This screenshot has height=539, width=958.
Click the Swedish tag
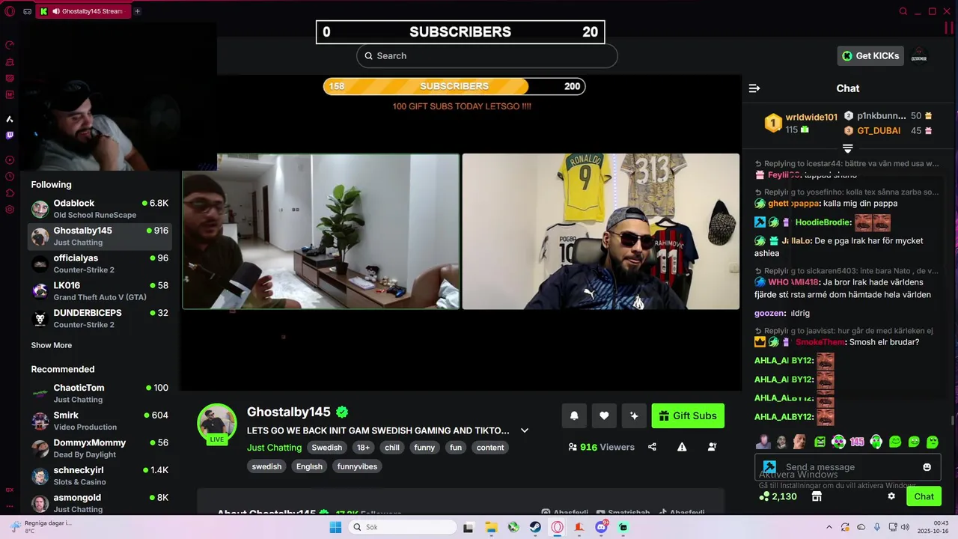coord(326,448)
